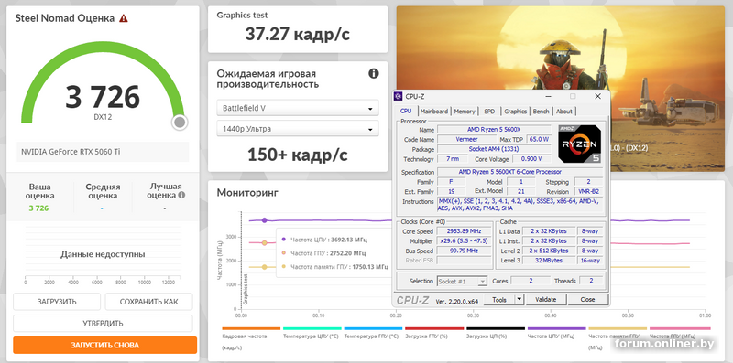Switch to the Bench tab in CPU-Z
Screen dimensions: 733x363
tap(541, 112)
